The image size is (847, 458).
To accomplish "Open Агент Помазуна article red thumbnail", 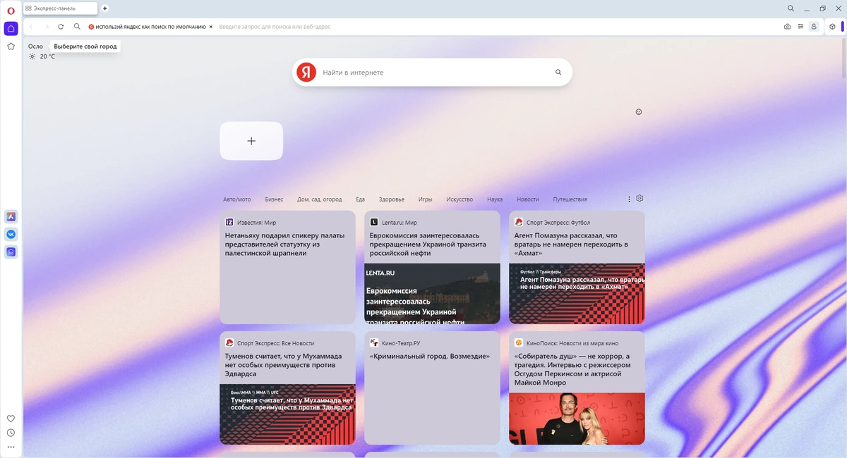I will click(x=577, y=293).
